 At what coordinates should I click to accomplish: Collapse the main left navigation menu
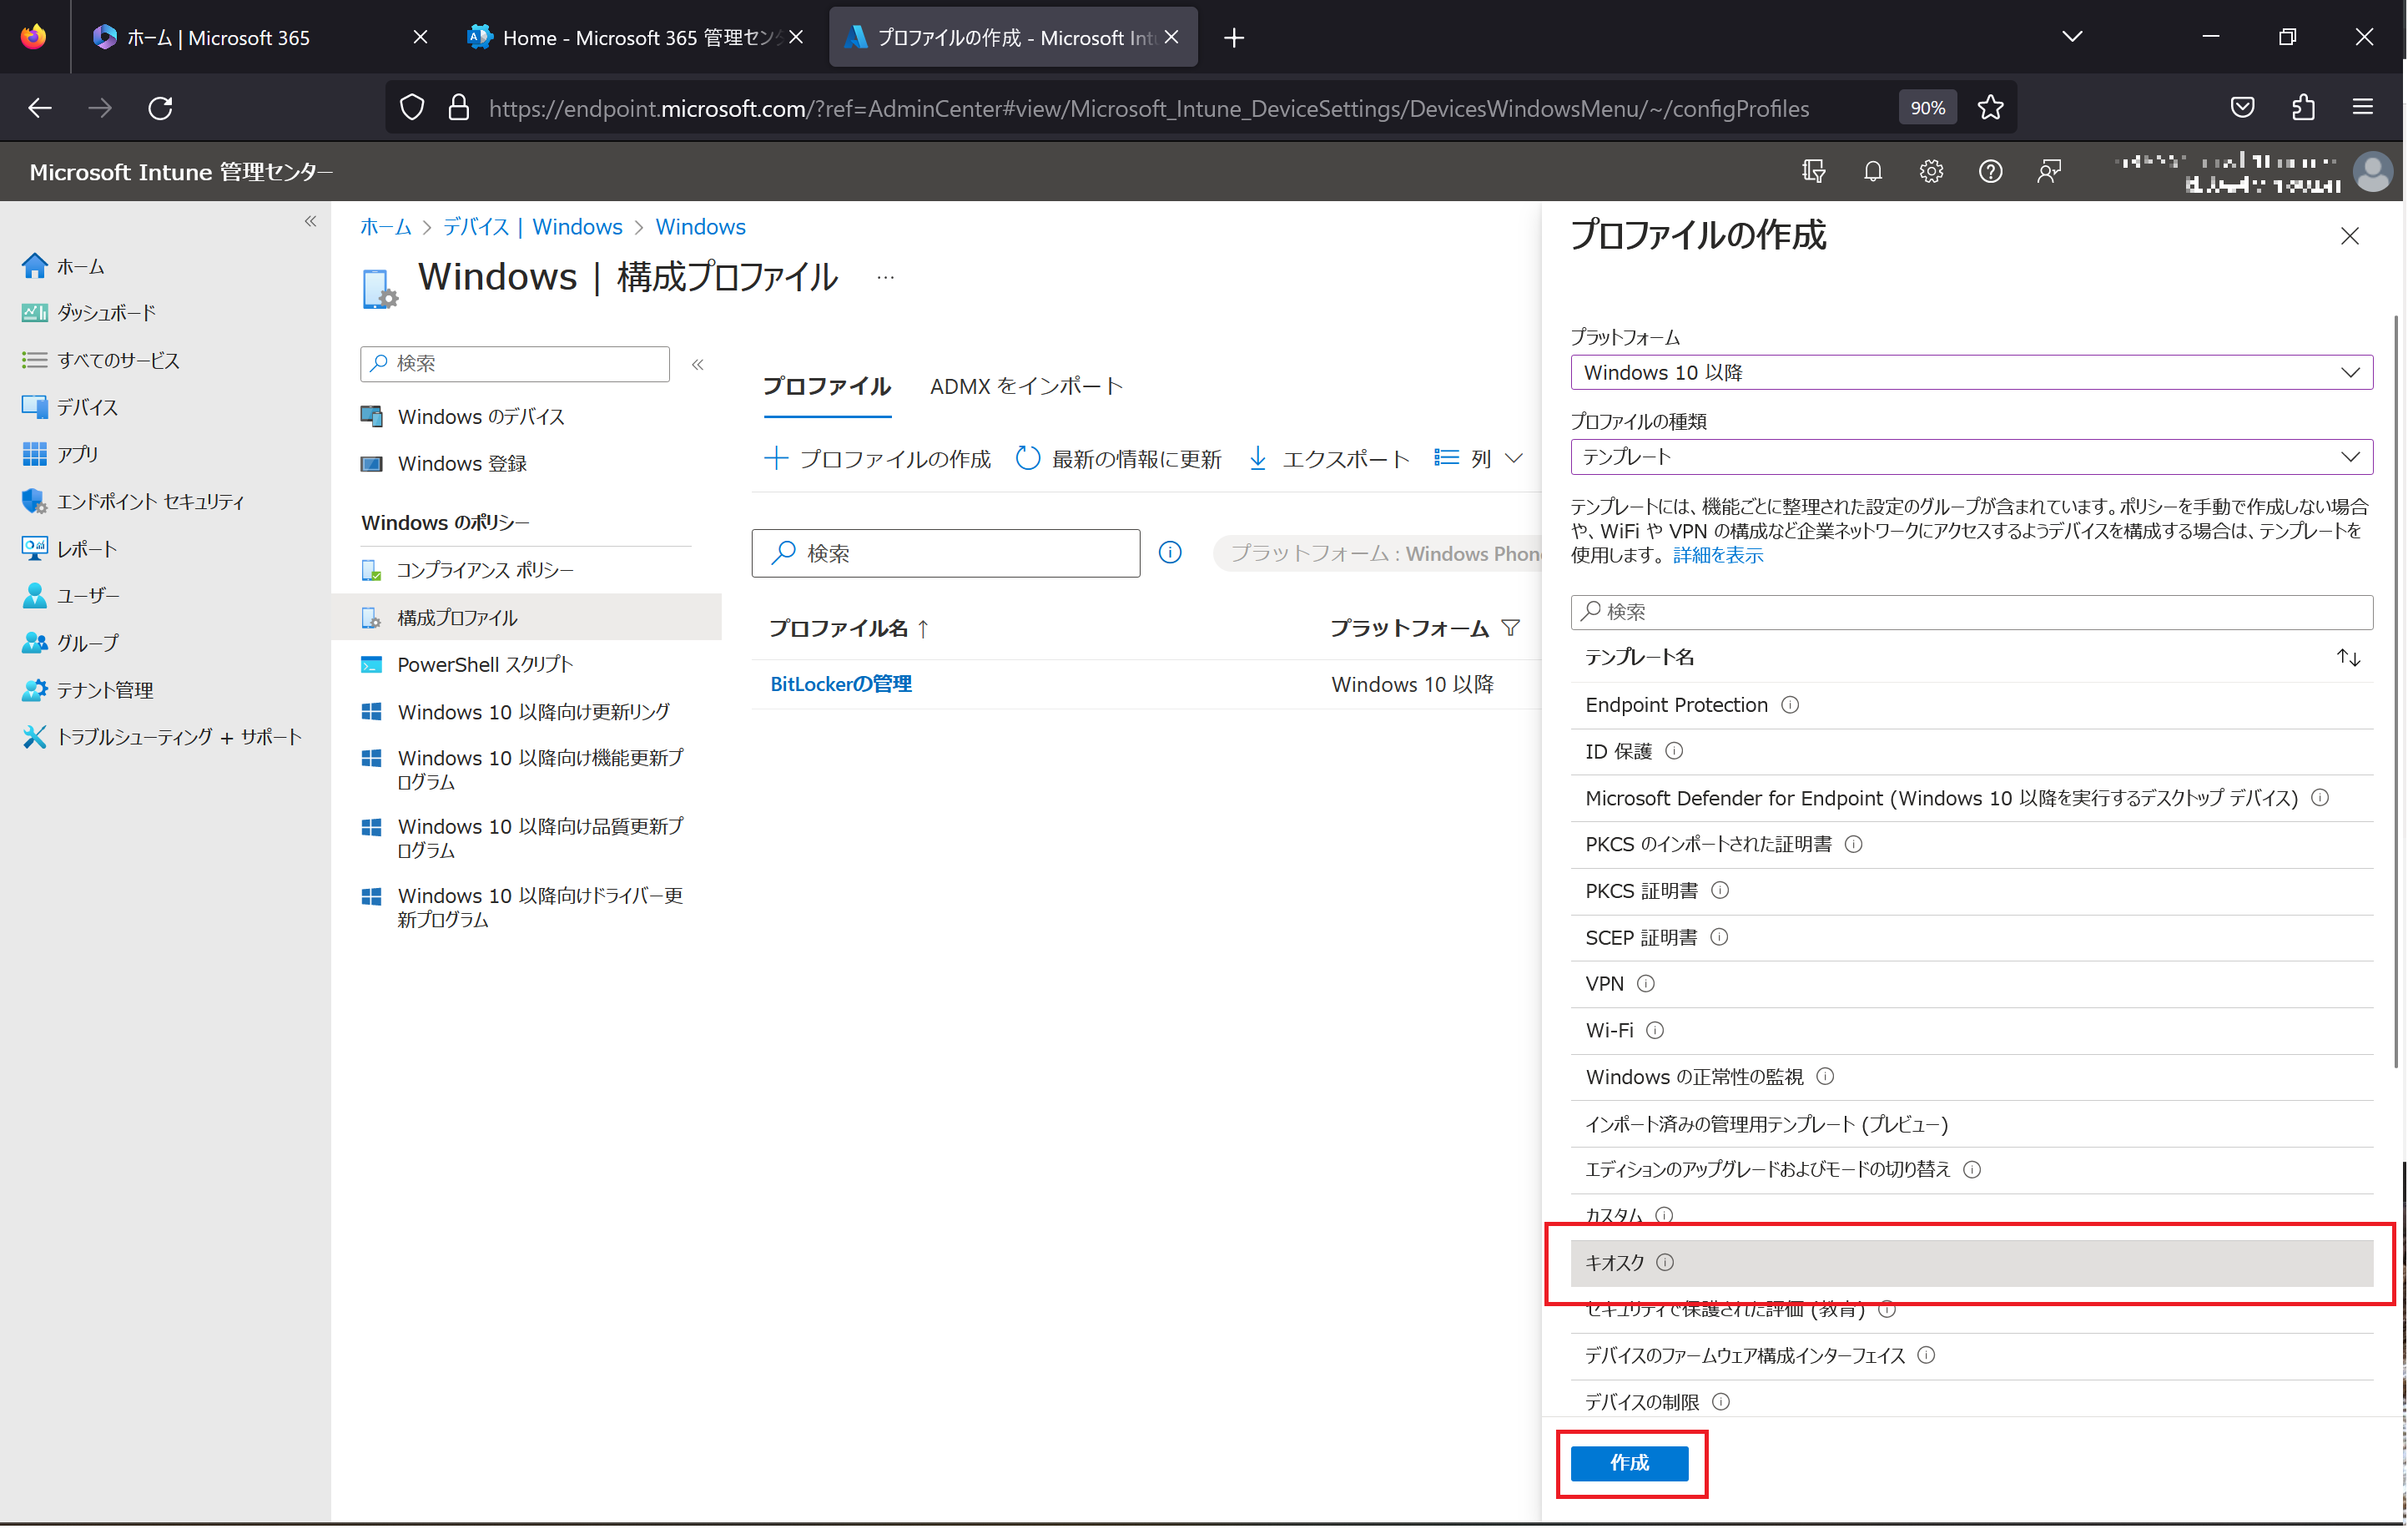[310, 221]
